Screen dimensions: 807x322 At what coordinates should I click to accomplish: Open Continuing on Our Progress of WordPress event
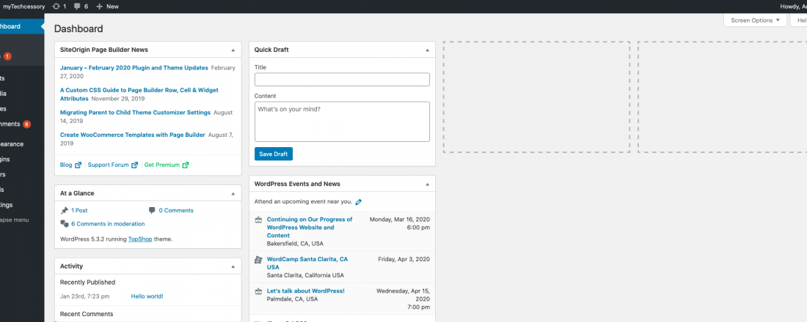(x=310, y=228)
